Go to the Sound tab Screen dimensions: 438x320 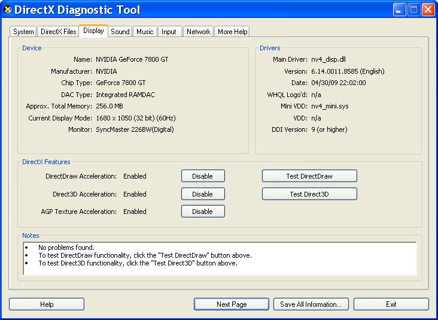(120, 32)
